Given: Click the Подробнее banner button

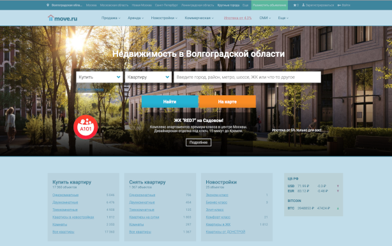Looking at the screenshot, I should coord(199,142).
